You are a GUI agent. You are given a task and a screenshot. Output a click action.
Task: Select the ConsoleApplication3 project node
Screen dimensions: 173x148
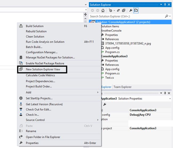click(x=114, y=56)
